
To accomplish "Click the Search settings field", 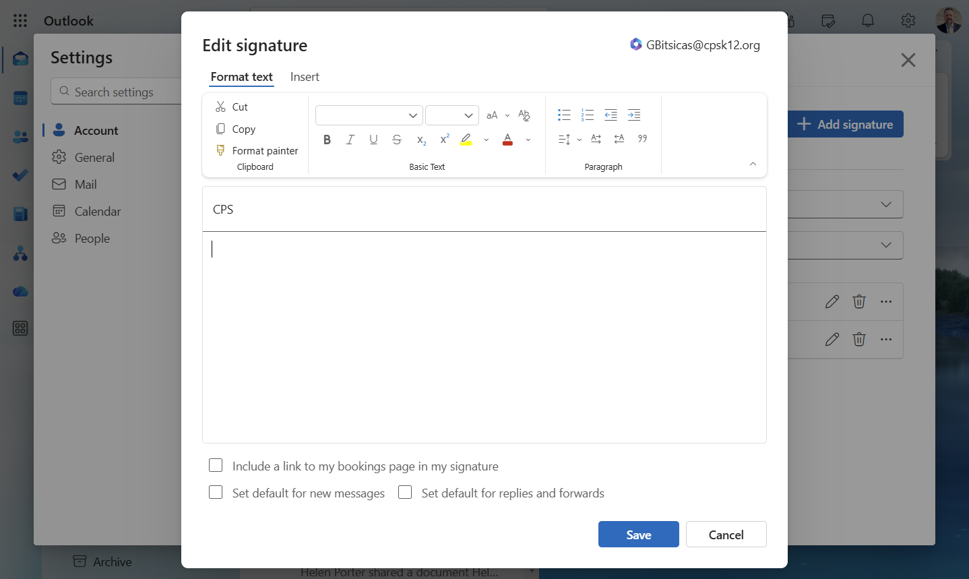I will [116, 92].
